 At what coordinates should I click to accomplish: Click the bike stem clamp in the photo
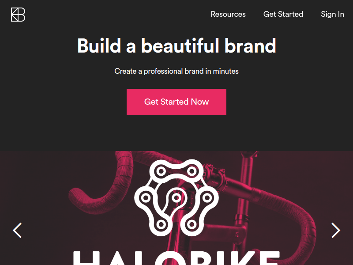pos(214,176)
